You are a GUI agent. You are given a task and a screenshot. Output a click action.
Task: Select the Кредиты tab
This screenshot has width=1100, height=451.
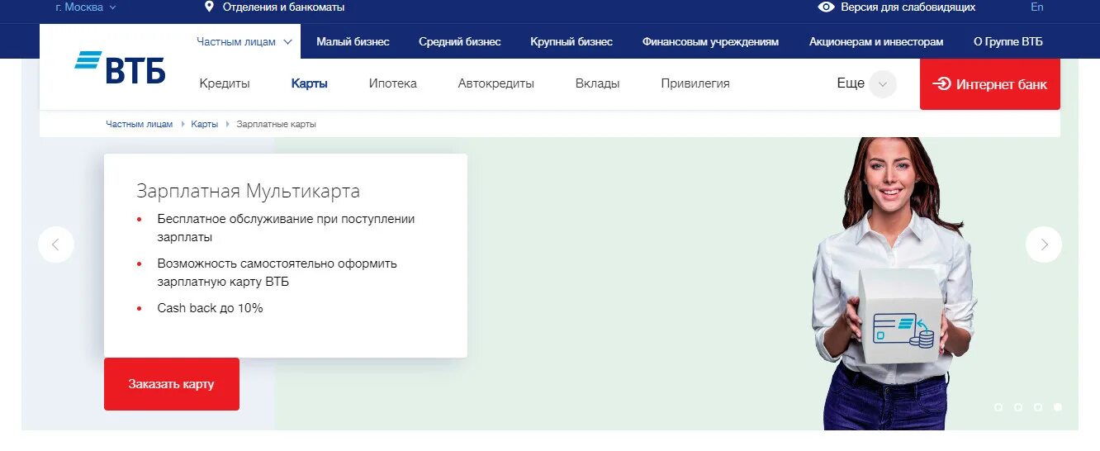(225, 83)
